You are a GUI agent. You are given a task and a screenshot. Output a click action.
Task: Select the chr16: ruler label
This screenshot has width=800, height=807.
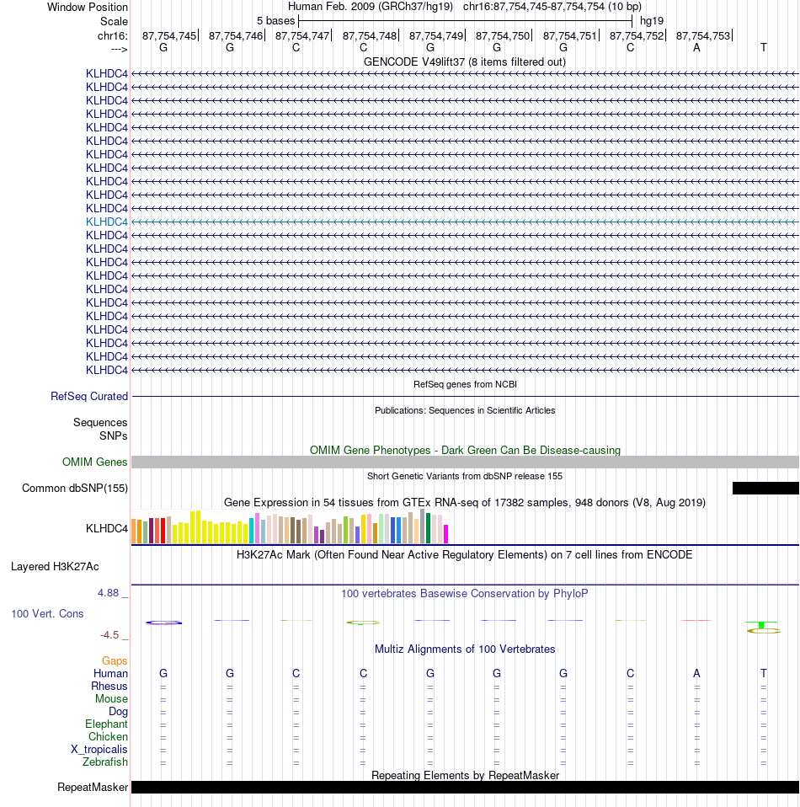click(112, 36)
